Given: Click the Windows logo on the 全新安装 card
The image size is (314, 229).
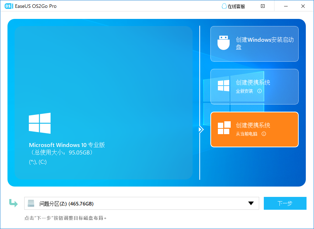Looking at the screenshot, I should point(224,86).
